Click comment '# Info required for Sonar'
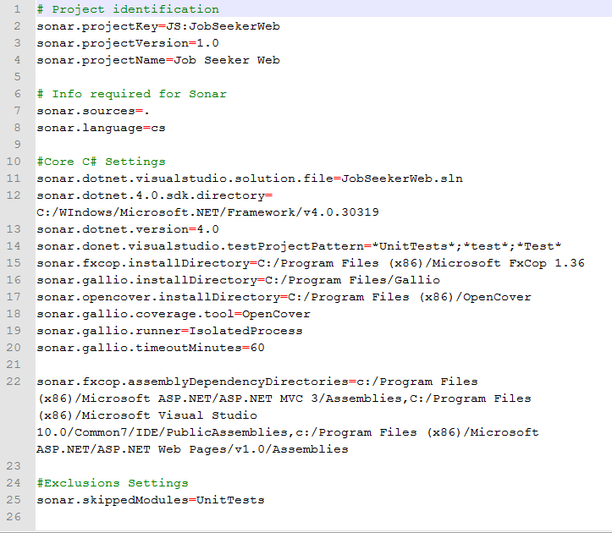The width and height of the screenshot is (612, 533). coord(132,94)
